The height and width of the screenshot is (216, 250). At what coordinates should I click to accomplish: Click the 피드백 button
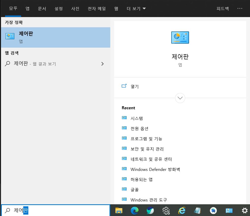coord(223,8)
